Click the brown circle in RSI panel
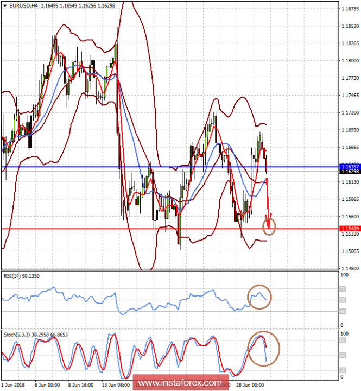This screenshot has width=361, height=391. [259, 297]
